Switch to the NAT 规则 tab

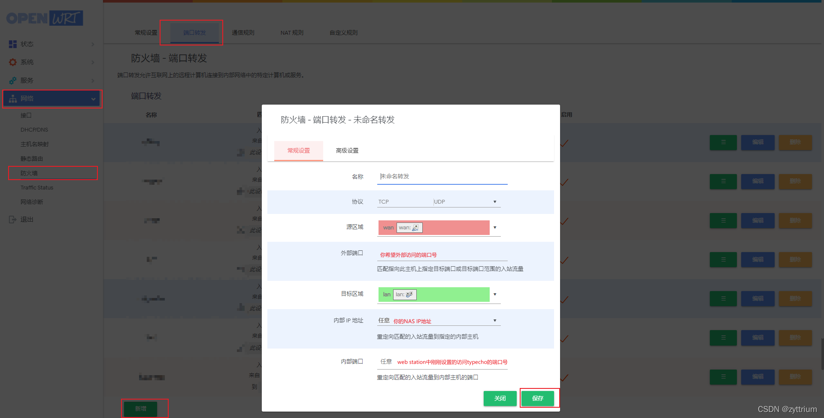point(292,33)
